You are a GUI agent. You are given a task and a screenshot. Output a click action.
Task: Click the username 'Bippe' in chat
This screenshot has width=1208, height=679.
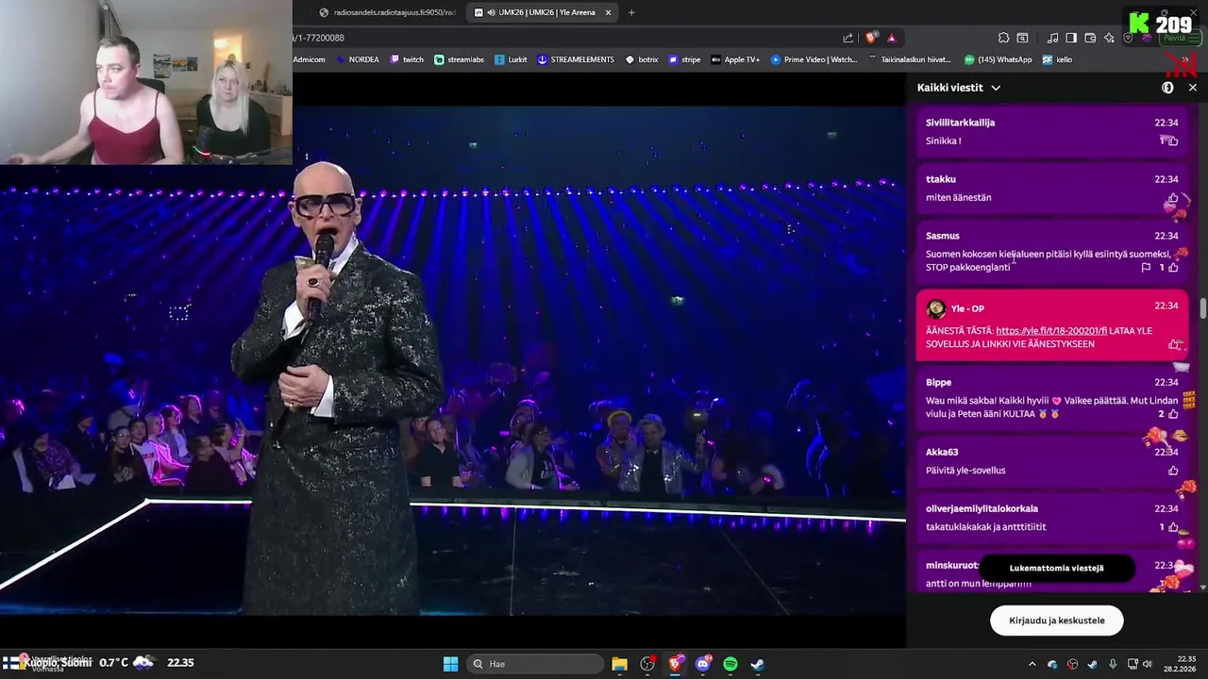[938, 382]
